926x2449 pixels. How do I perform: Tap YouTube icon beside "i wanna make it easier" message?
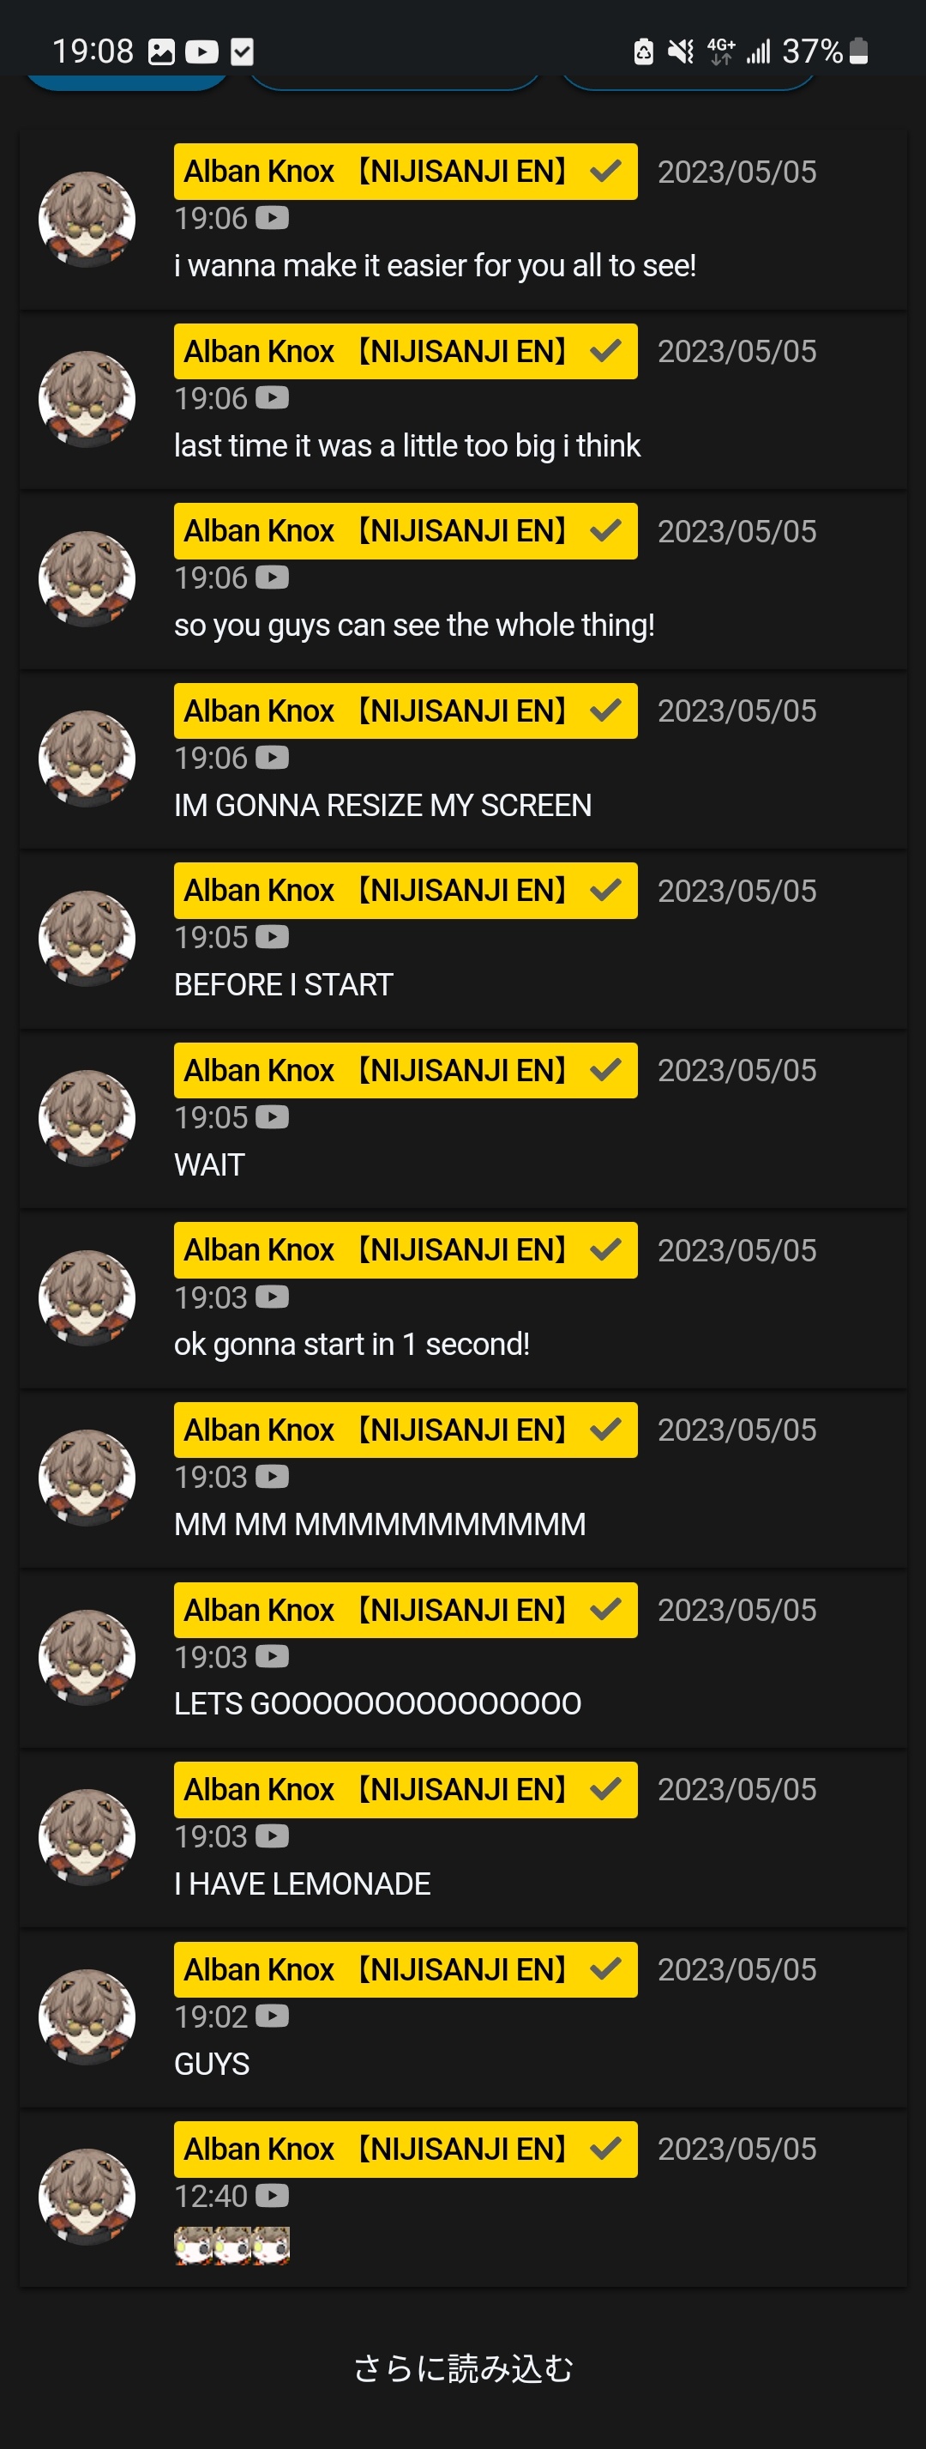click(272, 219)
